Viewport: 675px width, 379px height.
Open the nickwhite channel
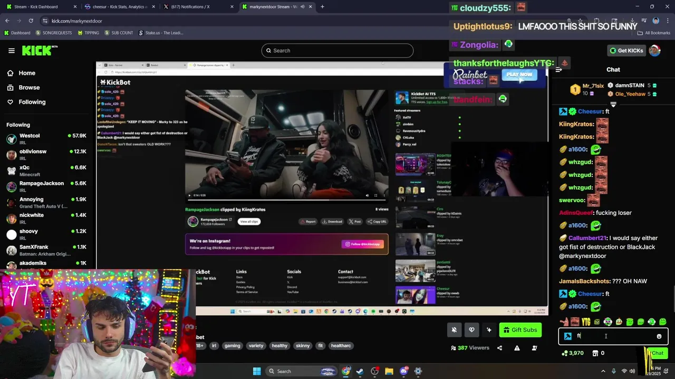[46, 218]
